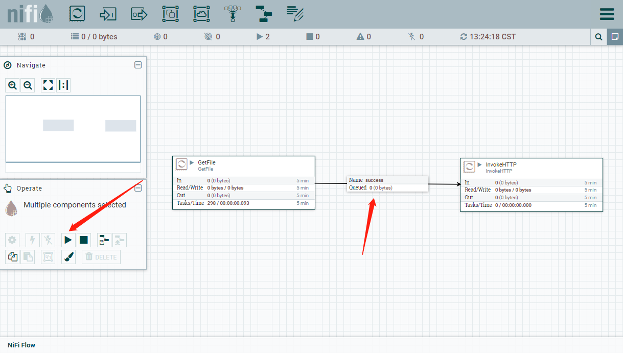The height and width of the screenshot is (353, 623).
Task: Click the transmitting remote groups count
Action: tap(160, 37)
